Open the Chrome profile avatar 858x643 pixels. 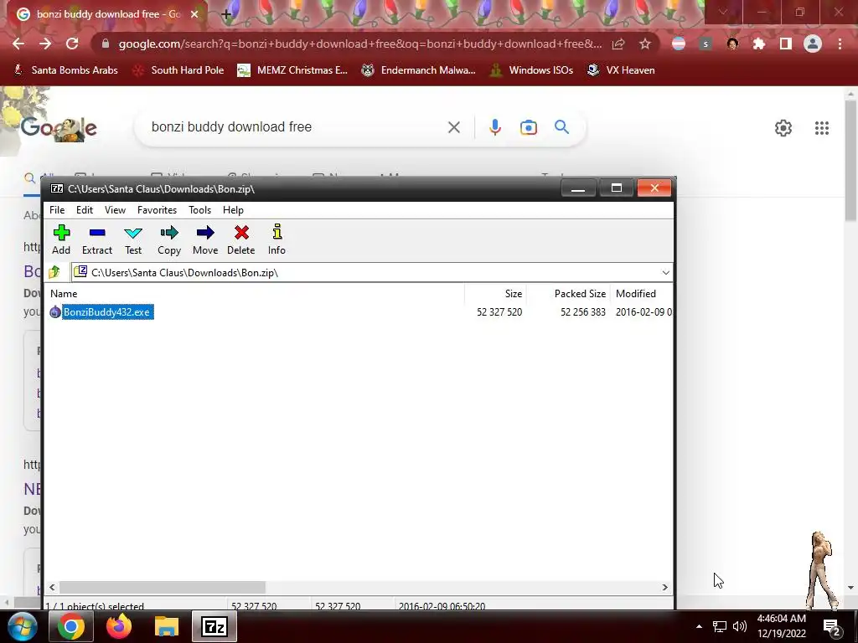[813, 44]
